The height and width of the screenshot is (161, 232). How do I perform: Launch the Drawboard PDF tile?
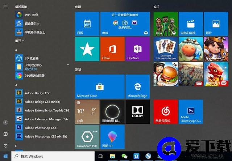(87, 137)
